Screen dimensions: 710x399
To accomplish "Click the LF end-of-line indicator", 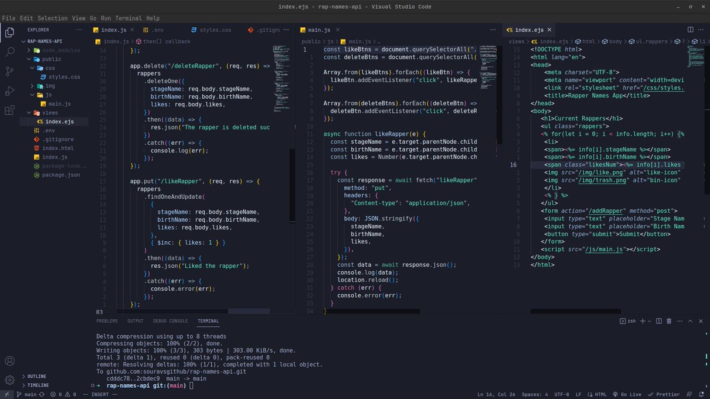I will tap(578, 394).
